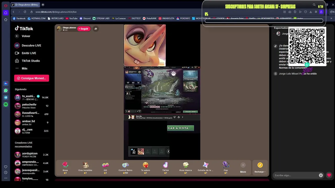The width and height of the screenshot is (335, 188).
Task: Open Diego.alonso profile avatar
Action: pyautogui.click(x=59, y=29)
